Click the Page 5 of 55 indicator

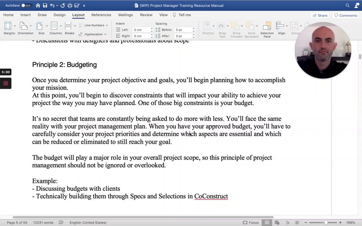[x=17, y=223]
